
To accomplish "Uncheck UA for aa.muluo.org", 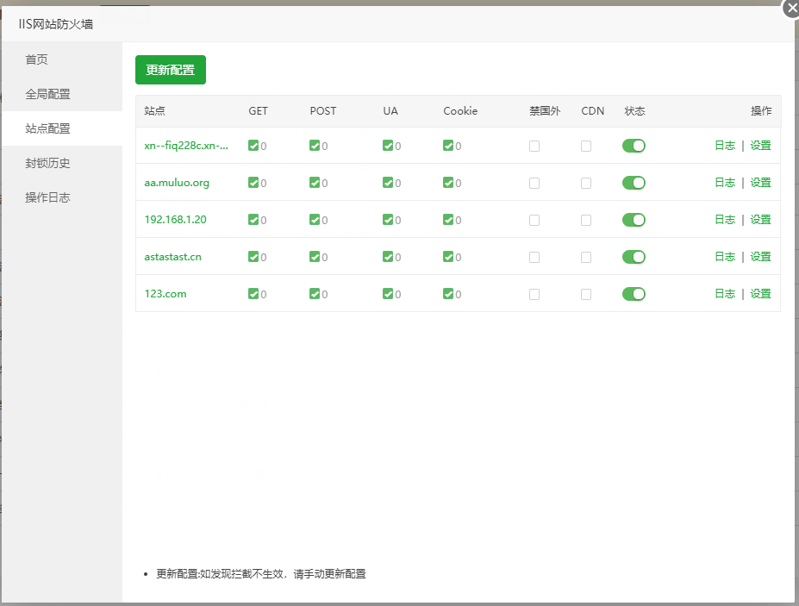I will tap(388, 183).
